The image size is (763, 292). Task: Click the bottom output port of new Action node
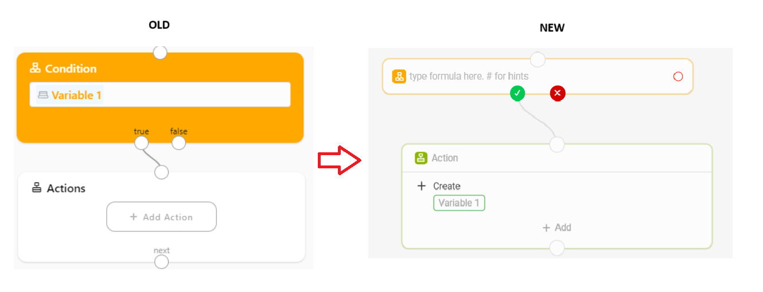pos(556,248)
